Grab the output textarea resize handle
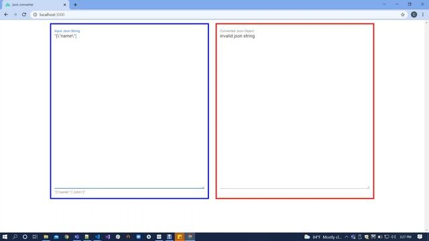 click(x=368, y=187)
